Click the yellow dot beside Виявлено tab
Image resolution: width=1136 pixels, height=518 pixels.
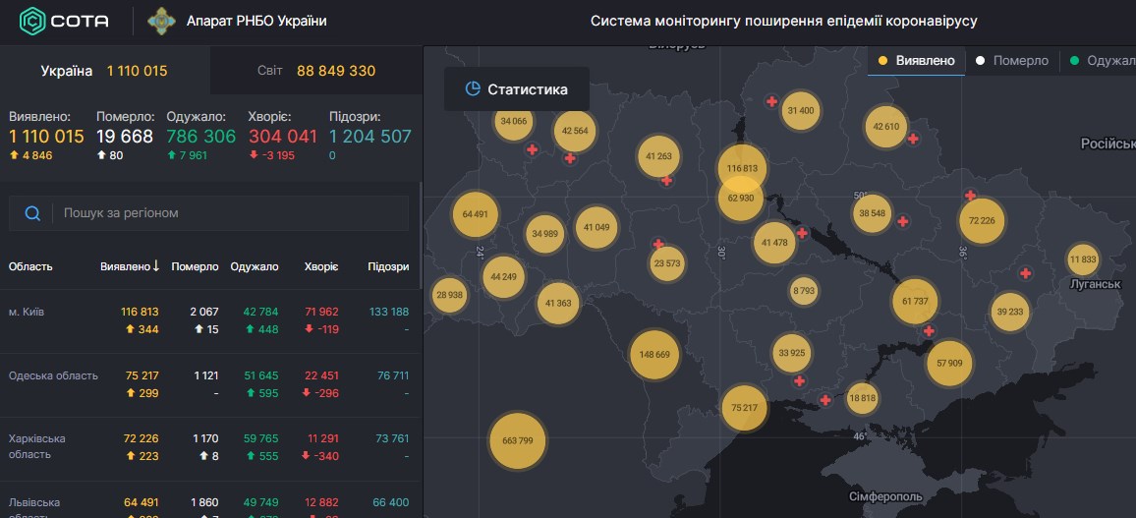coord(882,61)
